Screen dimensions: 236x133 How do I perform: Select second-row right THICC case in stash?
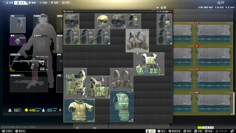point(214,57)
